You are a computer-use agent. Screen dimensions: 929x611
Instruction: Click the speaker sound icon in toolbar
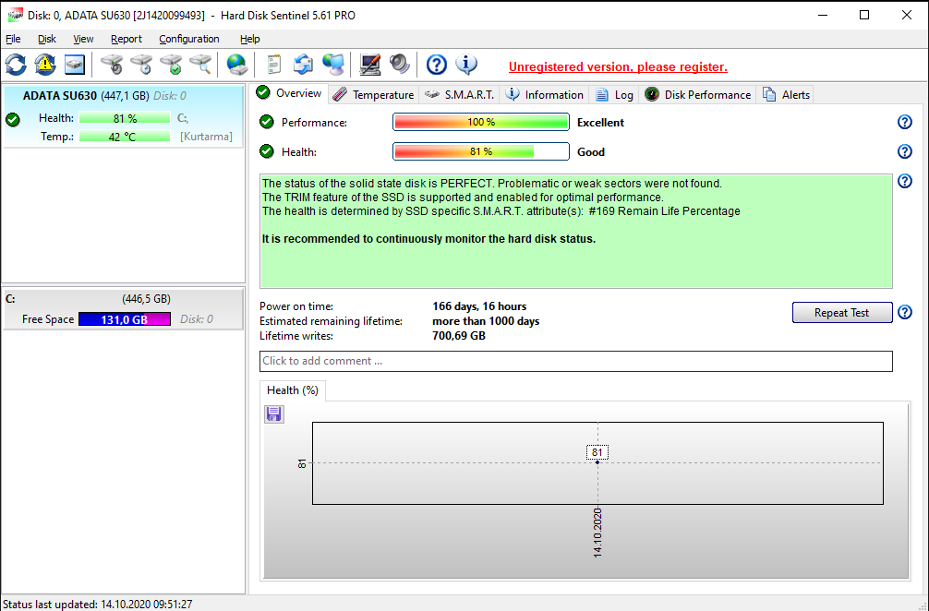[x=400, y=65]
